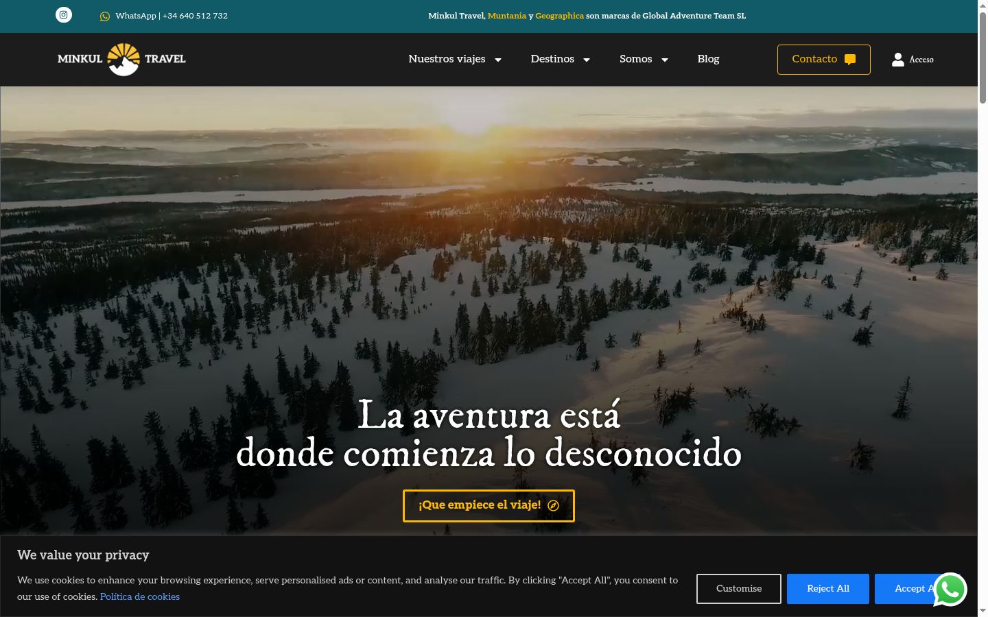Click the scrollbar down arrow
Screen dimensions: 988x617
click(x=983, y=611)
